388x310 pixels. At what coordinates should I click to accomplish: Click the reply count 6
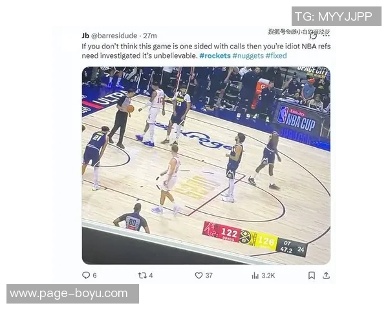point(94,275)
